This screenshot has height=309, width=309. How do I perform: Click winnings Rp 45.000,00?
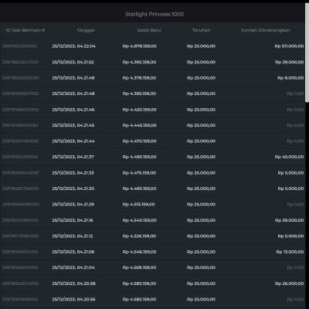click(x=289, y=157)
